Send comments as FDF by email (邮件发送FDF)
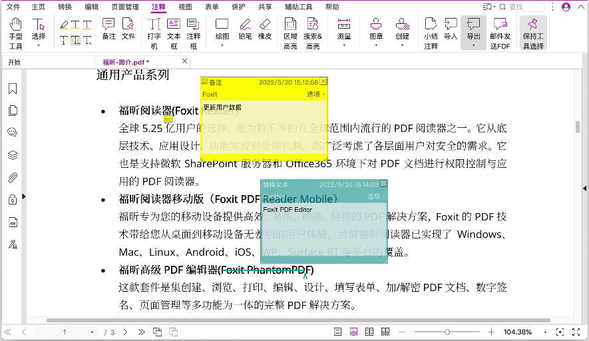The height and width of the screenshot is (341, 589). 500,33
